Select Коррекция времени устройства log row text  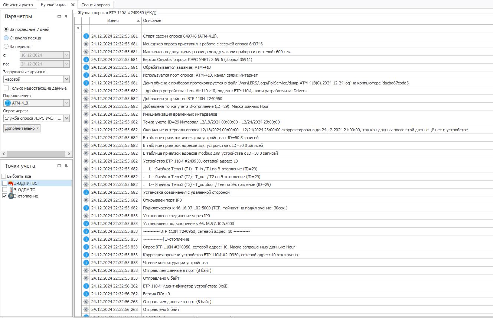pyautogui.click(x=220, y=255)
